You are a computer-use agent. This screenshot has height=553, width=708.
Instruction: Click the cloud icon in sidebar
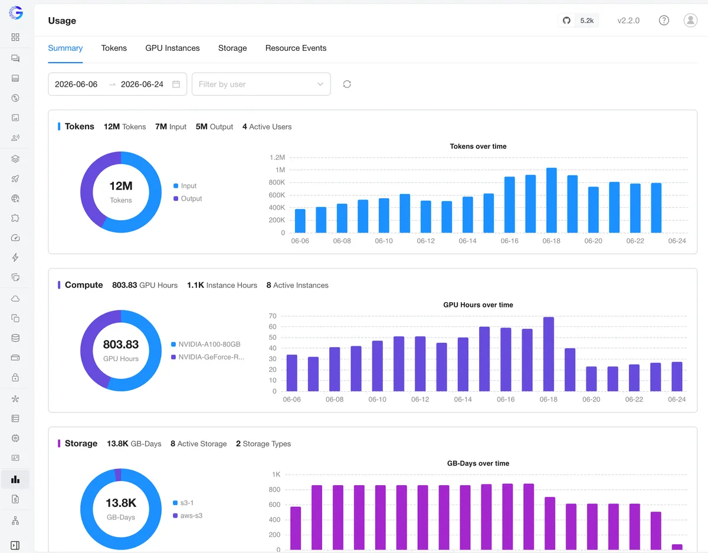(x=15, y=299)
